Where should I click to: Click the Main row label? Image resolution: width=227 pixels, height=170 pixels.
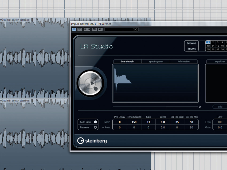[x=107, y=122]
